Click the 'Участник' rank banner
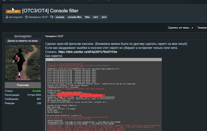Viewport: 207px width, 131px height. pyautogui.click(x=23, y=85)
